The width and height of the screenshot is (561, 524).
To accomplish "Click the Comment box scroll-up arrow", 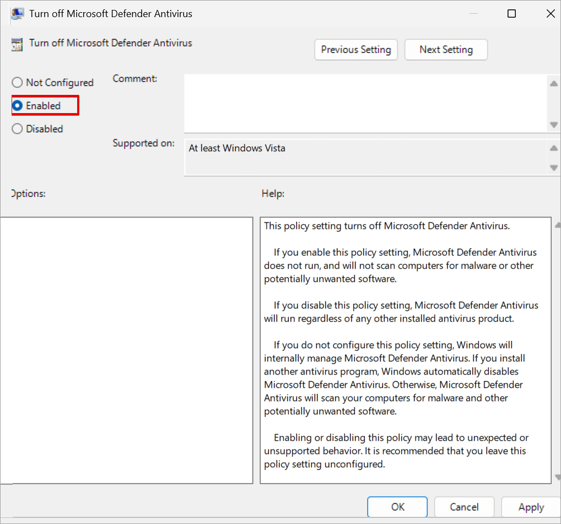I will click(x=554, y=83).
